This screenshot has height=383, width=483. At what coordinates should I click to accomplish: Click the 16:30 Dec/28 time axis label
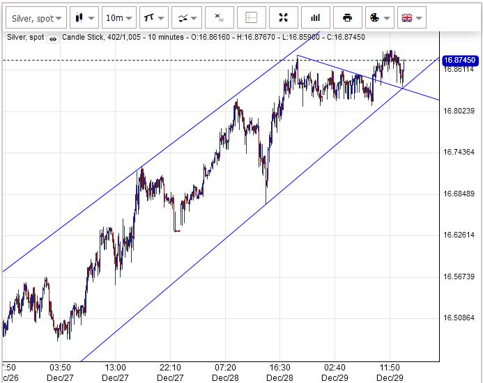point(280,372)
